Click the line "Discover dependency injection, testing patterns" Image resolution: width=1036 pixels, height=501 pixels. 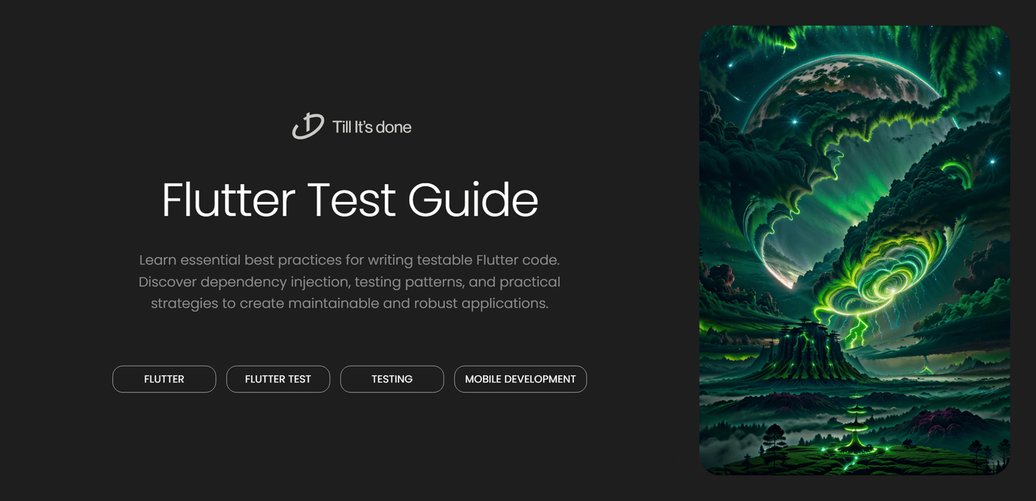click(350, 282)
